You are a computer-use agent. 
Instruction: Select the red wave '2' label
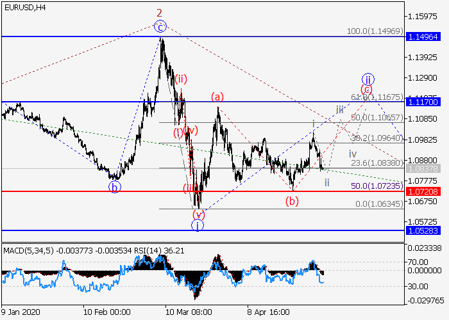tap(160, 12)
